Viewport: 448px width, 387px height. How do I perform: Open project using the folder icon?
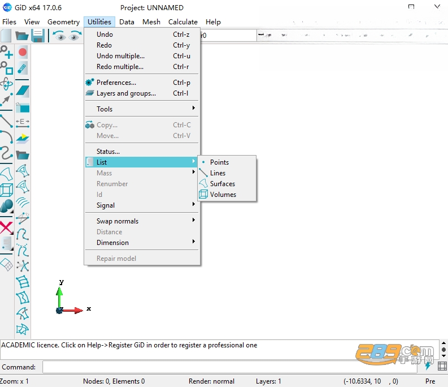click(x=21, y=36)
